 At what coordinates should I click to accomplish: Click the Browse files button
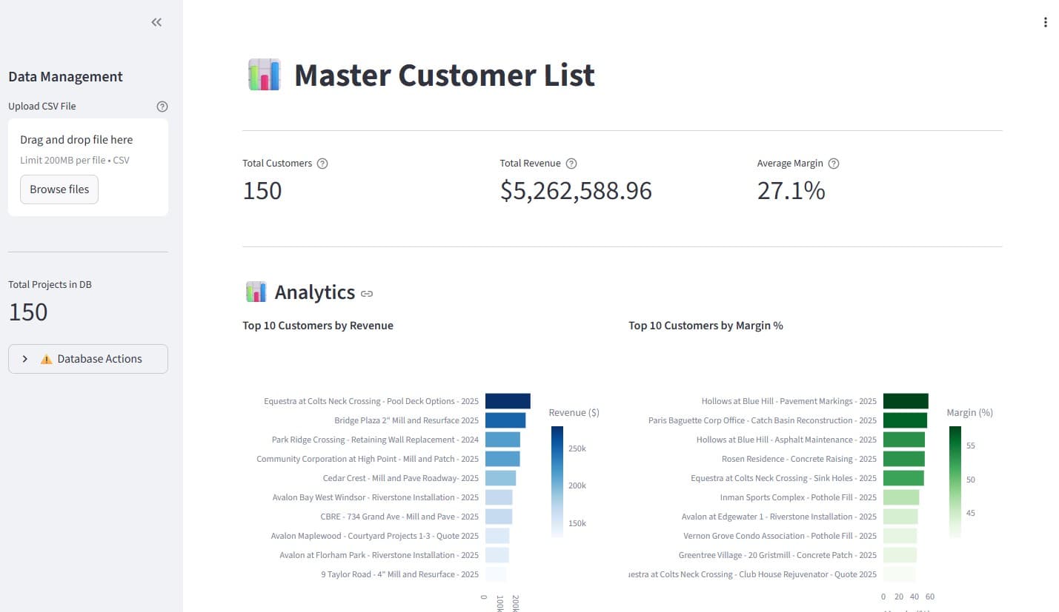[59, 189]
